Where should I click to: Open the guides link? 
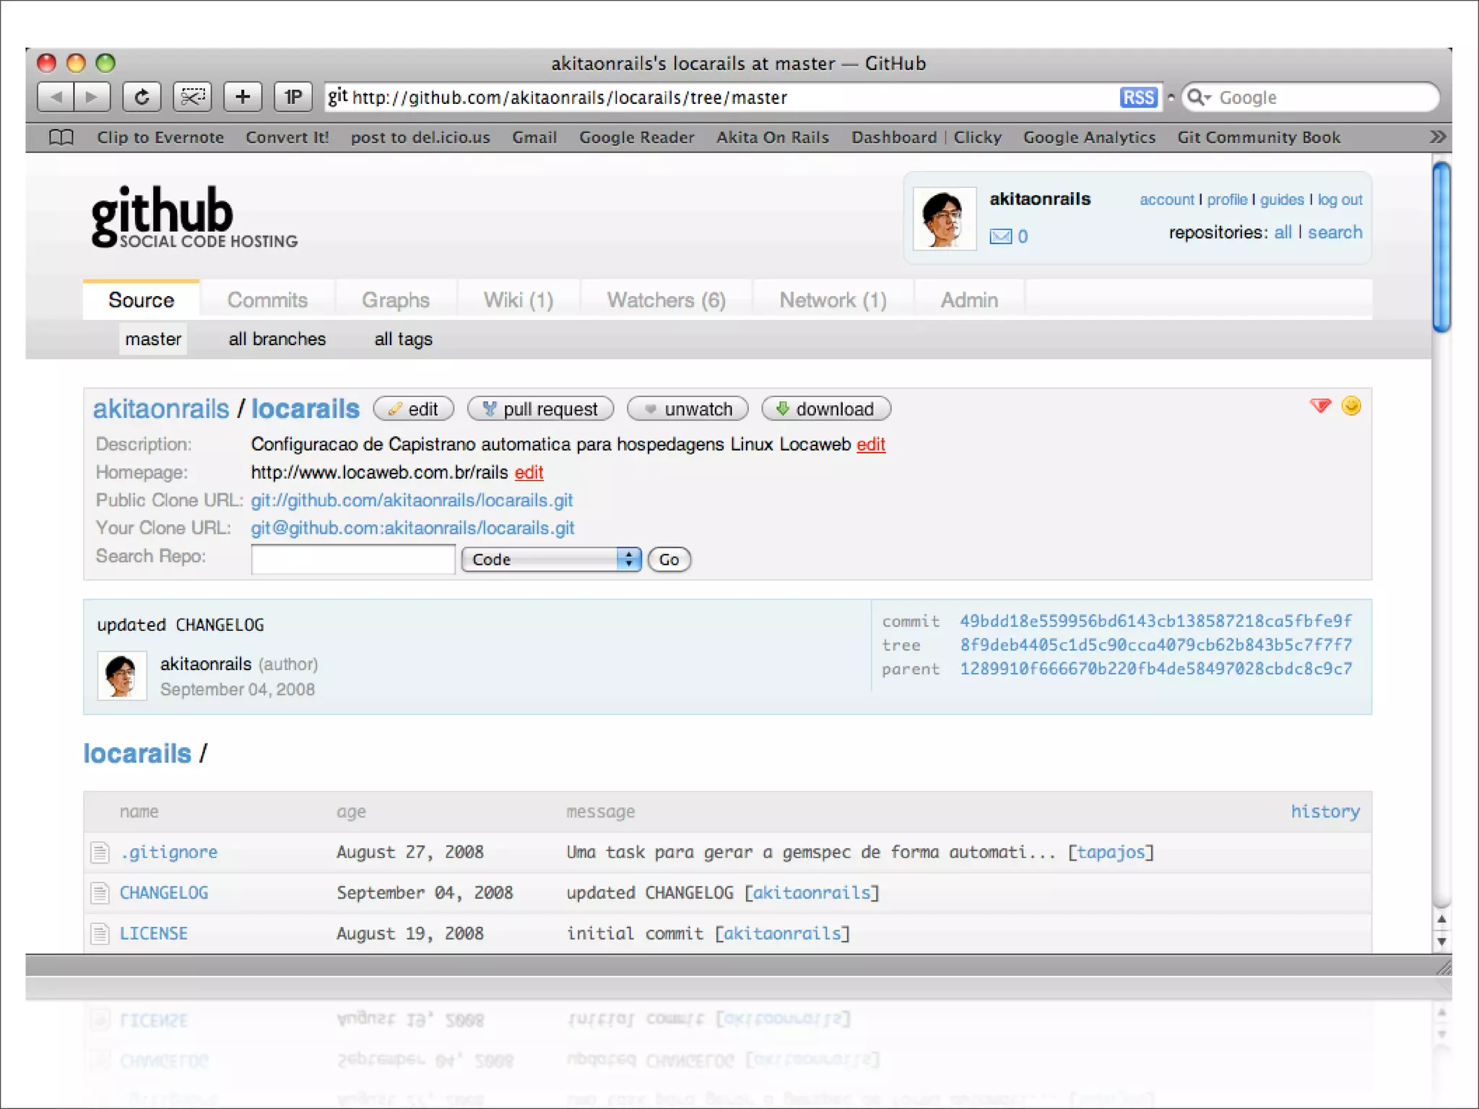(1282, 200)
